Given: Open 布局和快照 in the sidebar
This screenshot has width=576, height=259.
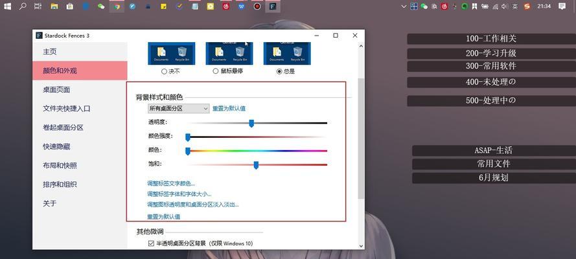Looking at the screenshot, I should click(x=80, y=166).
